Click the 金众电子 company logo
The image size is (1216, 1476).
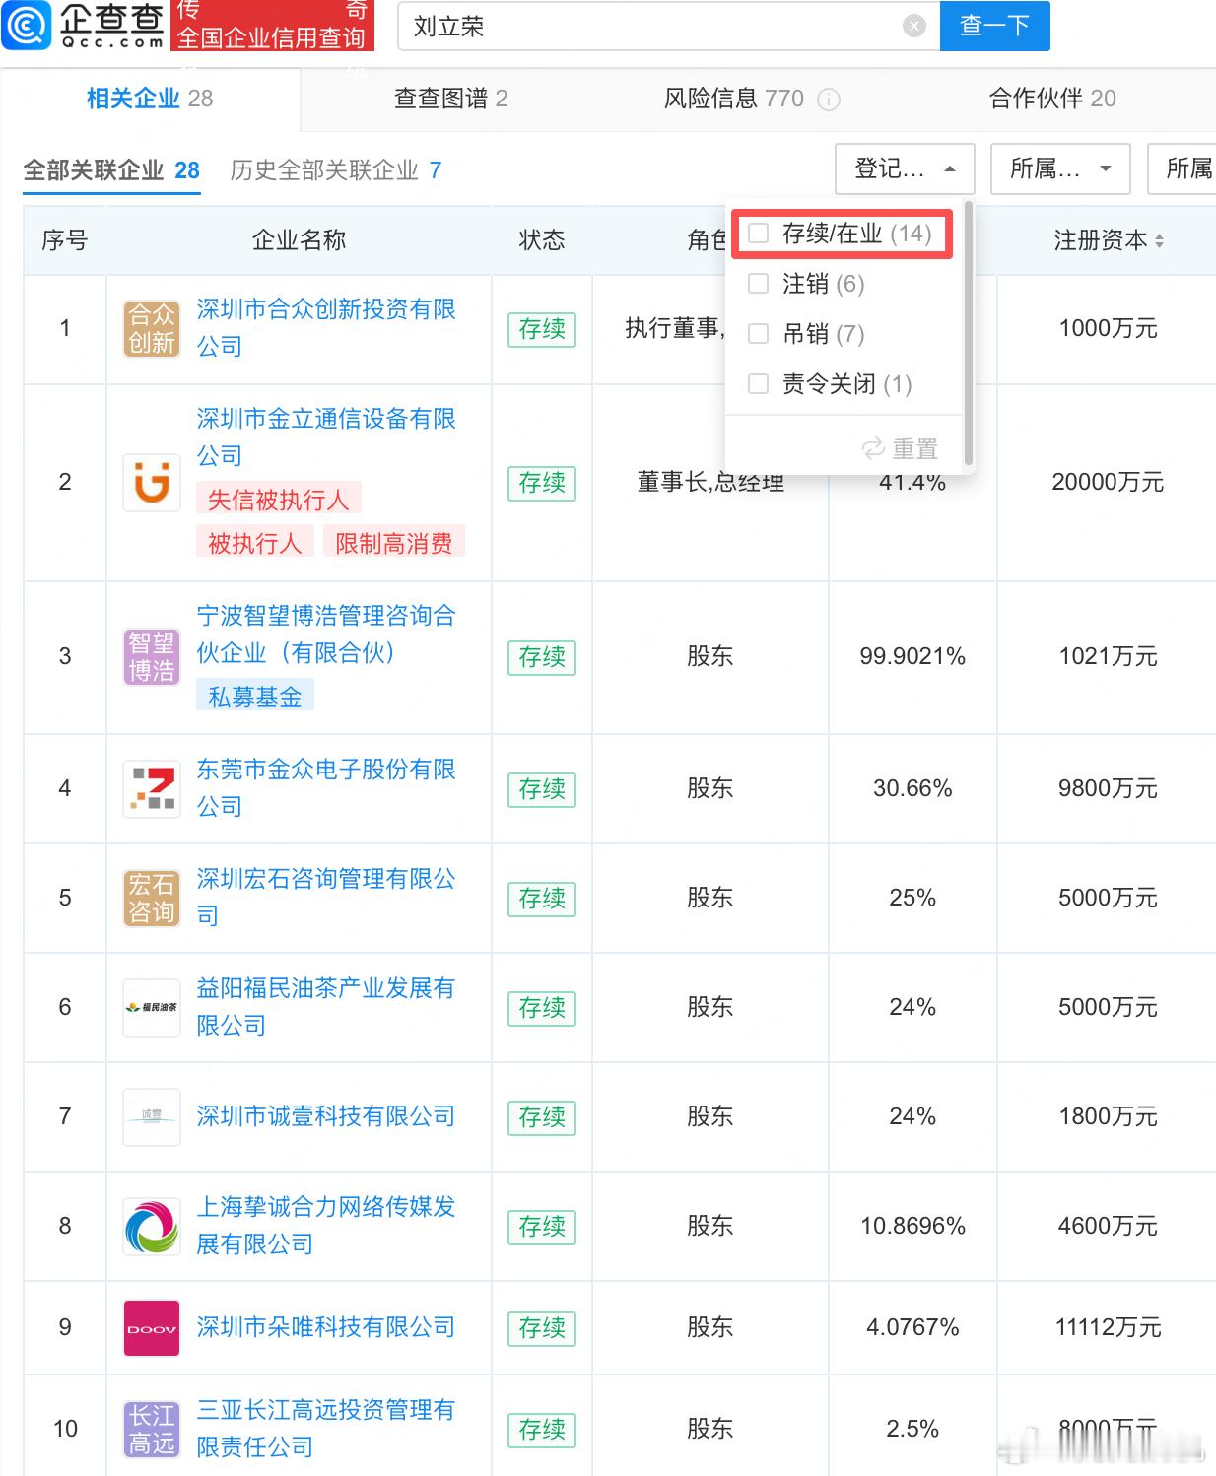pyautogui.click(x=152, y=789)
